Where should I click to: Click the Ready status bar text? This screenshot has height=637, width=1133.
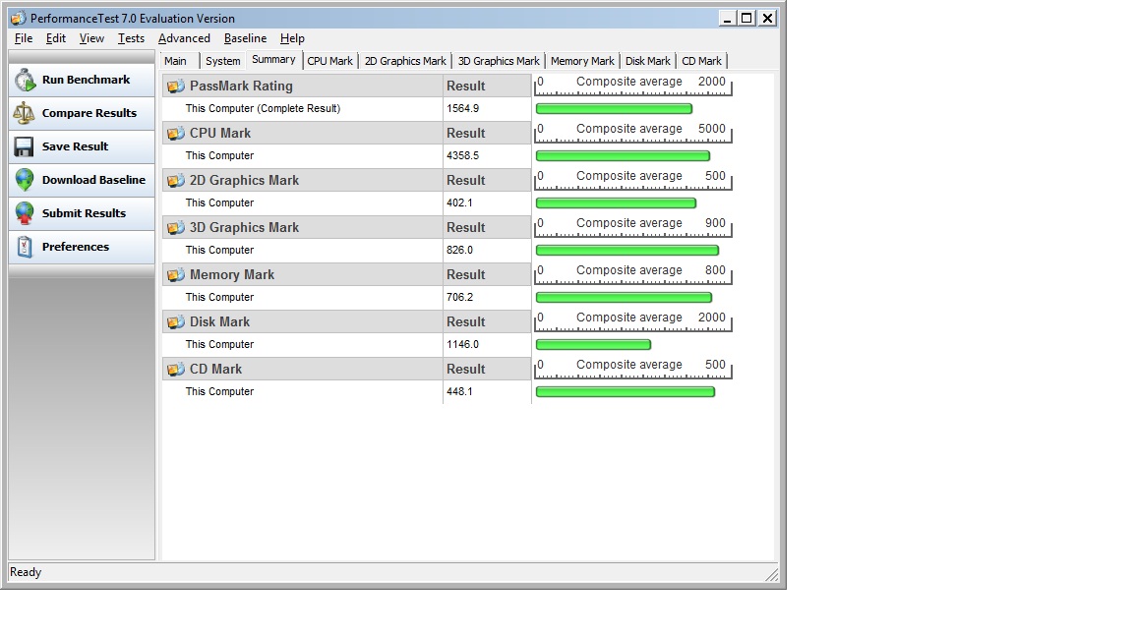click(26, 572)
